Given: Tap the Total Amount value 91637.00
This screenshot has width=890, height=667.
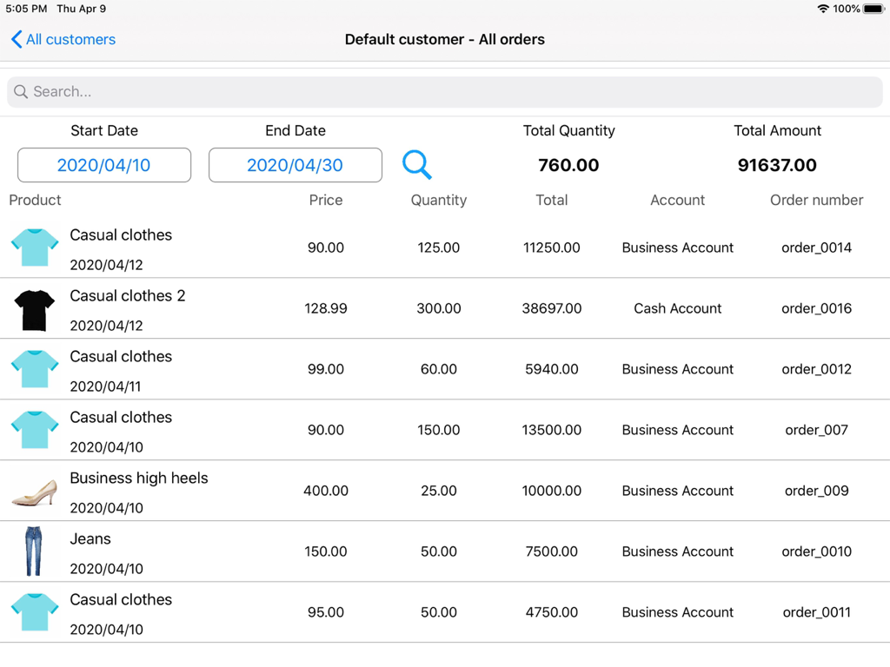Looking at the screenshot, I should tap(776, 165).
